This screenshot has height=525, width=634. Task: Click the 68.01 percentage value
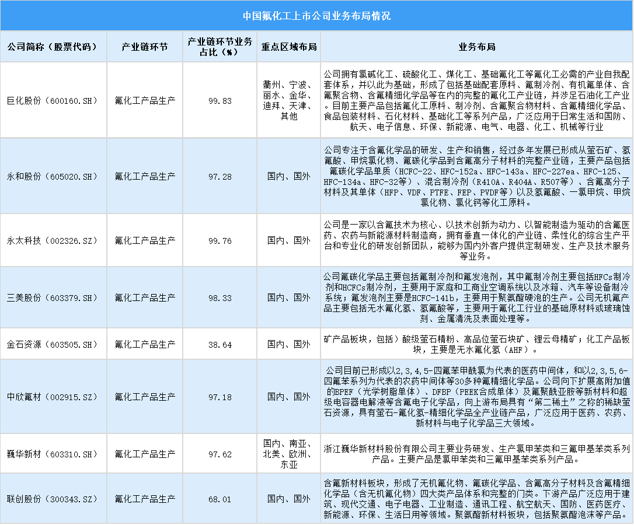pos(220,499)
